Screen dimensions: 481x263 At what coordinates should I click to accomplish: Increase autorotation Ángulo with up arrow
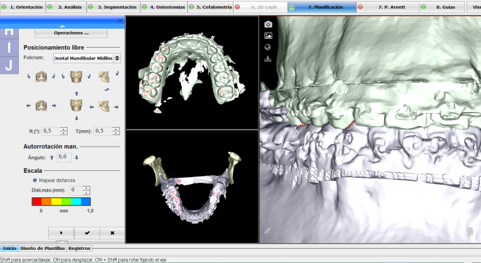point(52,157)
